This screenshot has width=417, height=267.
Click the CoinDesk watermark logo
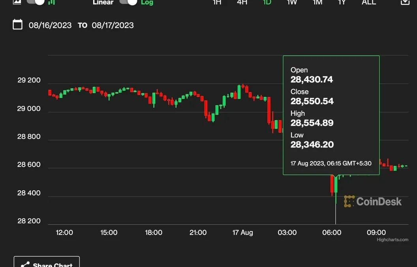coord(373,201)
